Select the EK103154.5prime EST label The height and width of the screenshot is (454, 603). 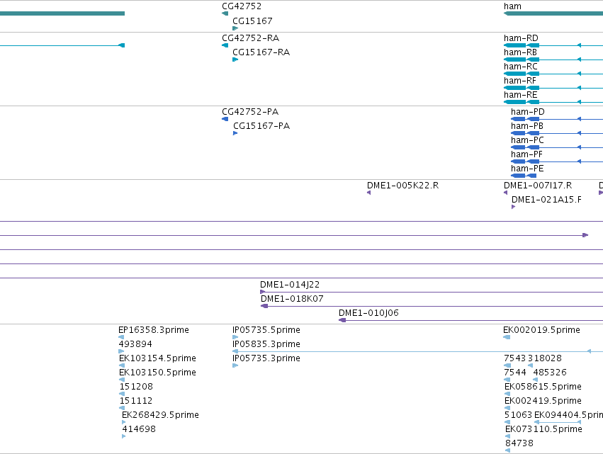point(157,358)
